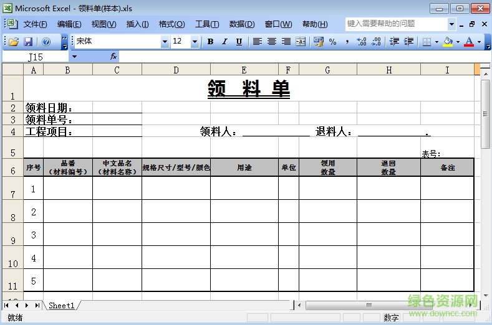Open the 文件(F) menu
492x325 pixels.
point(35,24)
